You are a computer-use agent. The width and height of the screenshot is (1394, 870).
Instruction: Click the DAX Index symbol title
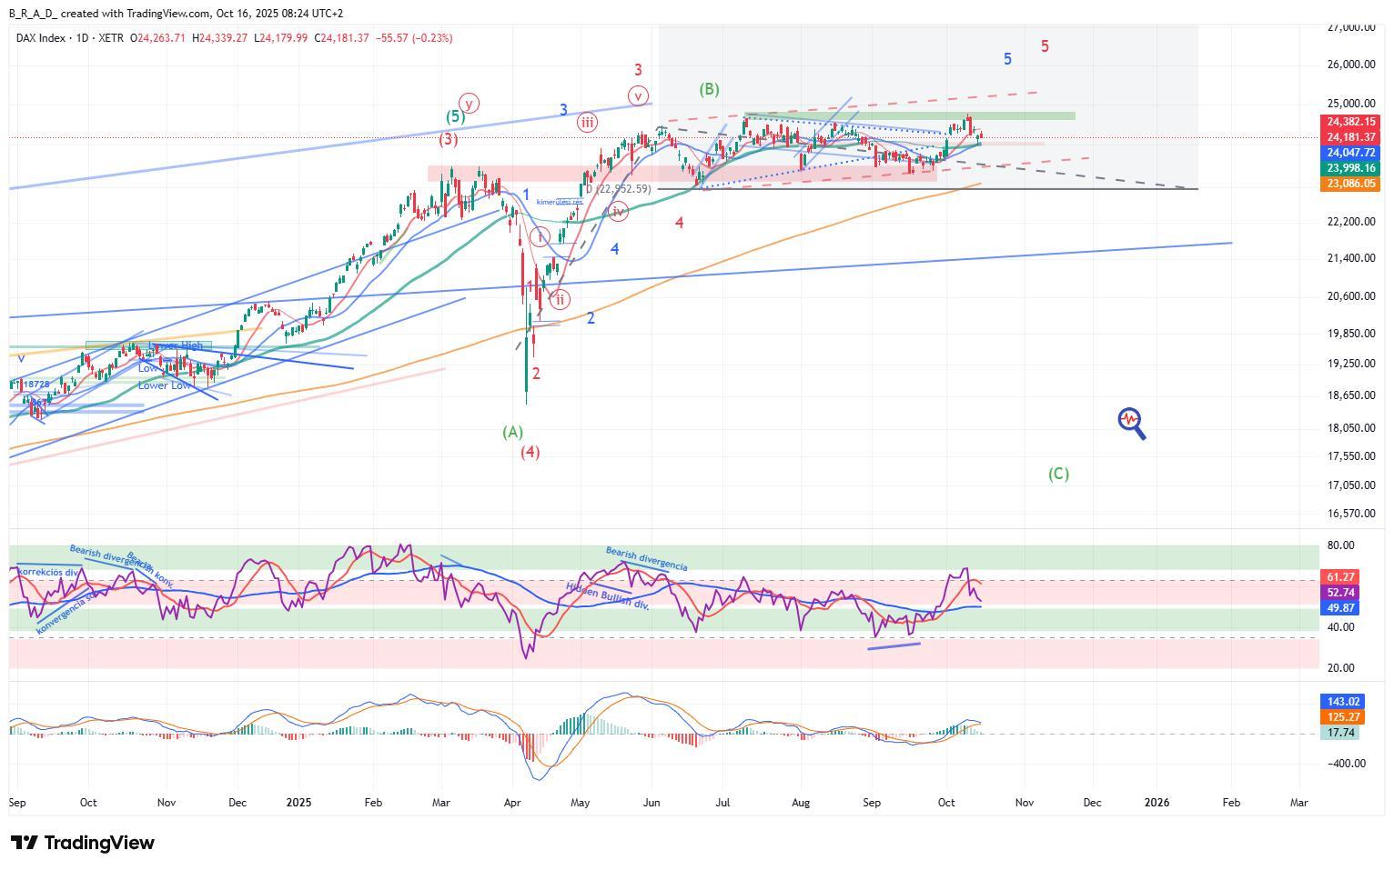pos(48,38)
